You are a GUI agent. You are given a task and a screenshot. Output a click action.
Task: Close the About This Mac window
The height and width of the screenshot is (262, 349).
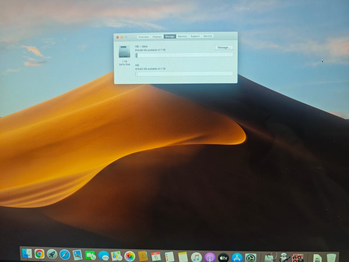click(x=117, y=37)
